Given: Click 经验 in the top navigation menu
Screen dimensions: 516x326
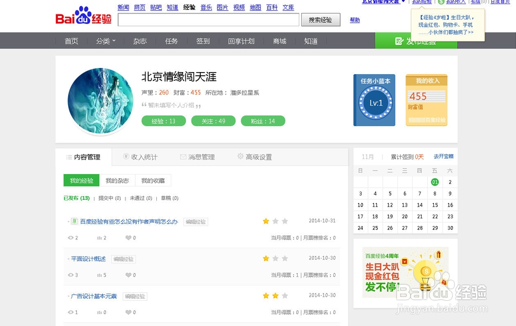Looking at the screenshot, I should point(189,8).
